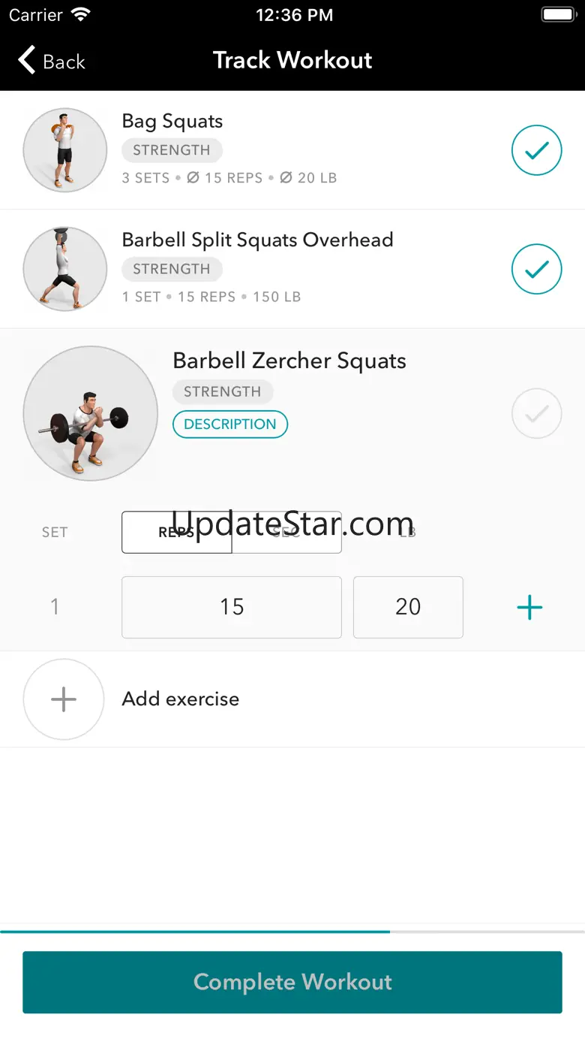Tap the workout progress bar
Viewport: 585px width, 1042px height.
(292, 932)
